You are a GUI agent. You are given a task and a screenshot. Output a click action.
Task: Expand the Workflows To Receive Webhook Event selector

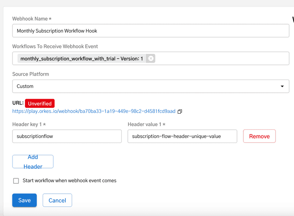click(x=220, y=58)
